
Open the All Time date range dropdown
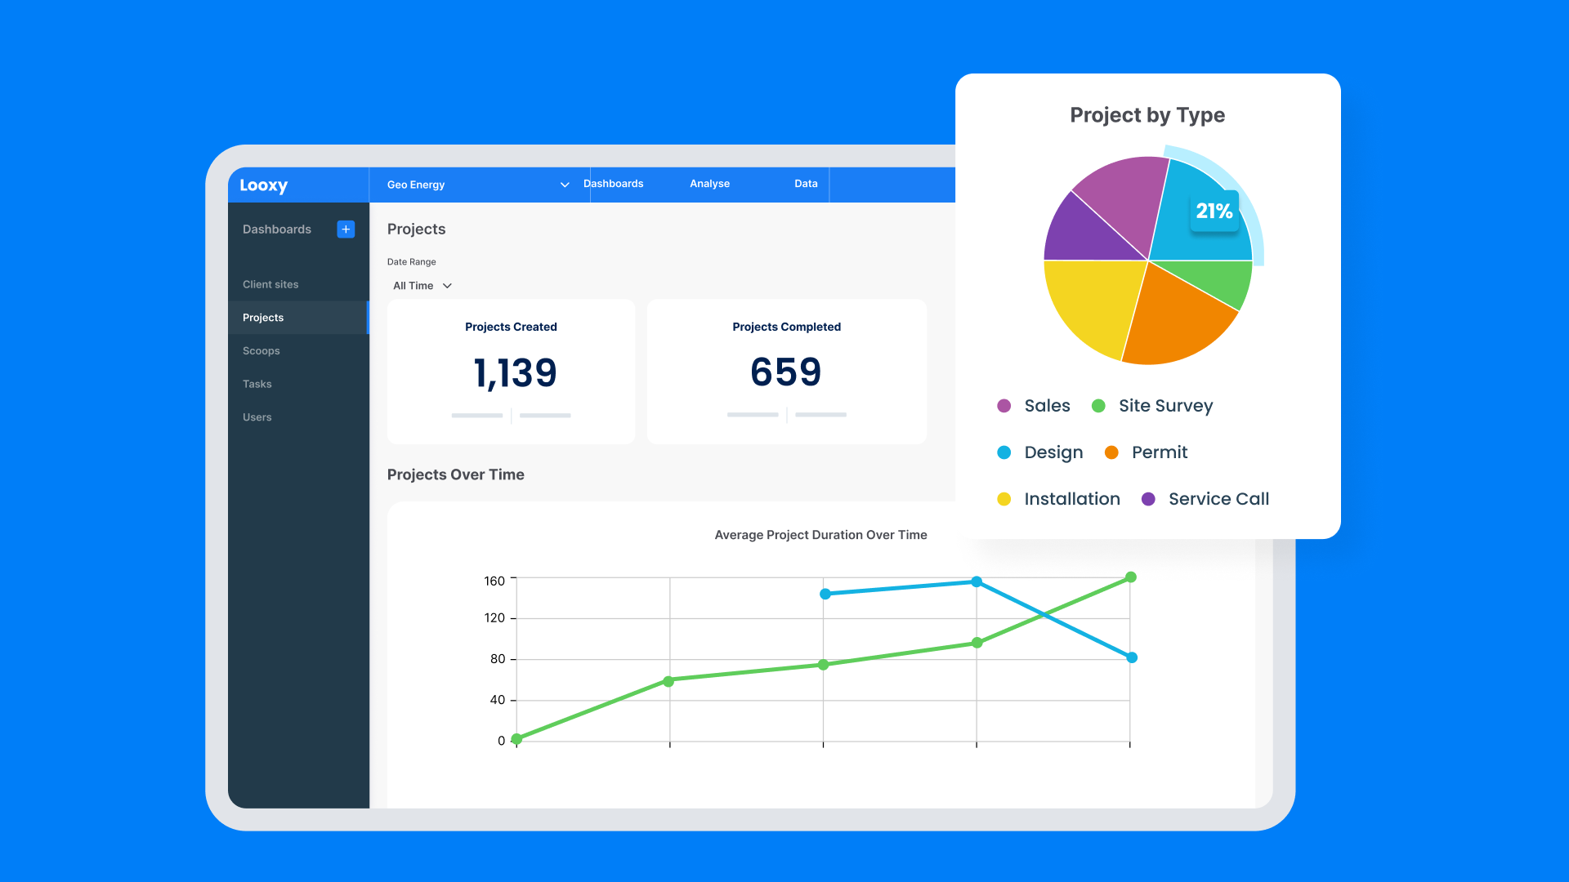coord(422,286)
